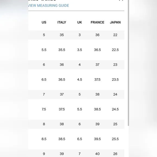Click France size 40 cell
This screenshot has height=157, width=157.
point(97,154)
